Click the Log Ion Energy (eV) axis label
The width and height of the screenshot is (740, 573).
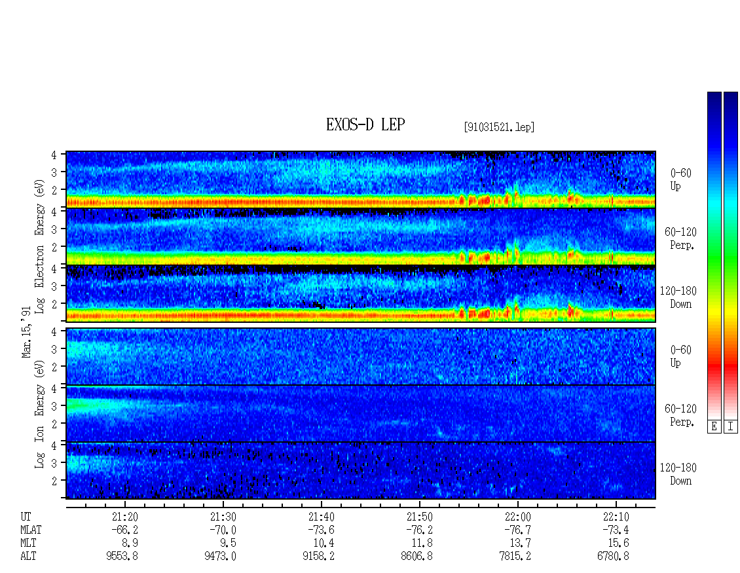point(40,414)
